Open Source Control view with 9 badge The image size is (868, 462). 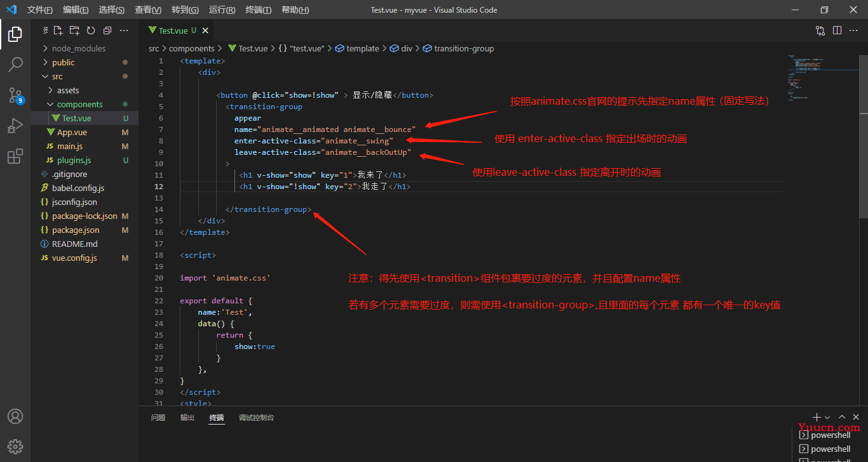pyautogui.click(x=15, y=95)
